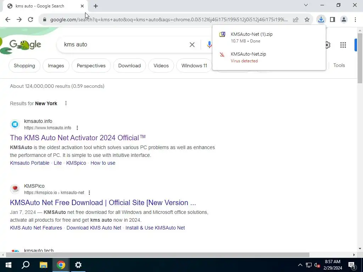Click the lock icon in the address bar
Screen dimensions: 363x272
tap(45, 20)
